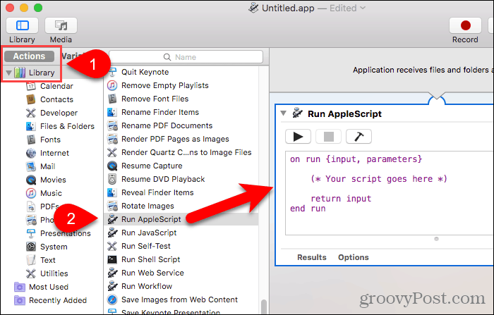This screenshot has width=494, height=315.
Task: Select the Run Shell Script action icon
Action: tap(112, 259)
